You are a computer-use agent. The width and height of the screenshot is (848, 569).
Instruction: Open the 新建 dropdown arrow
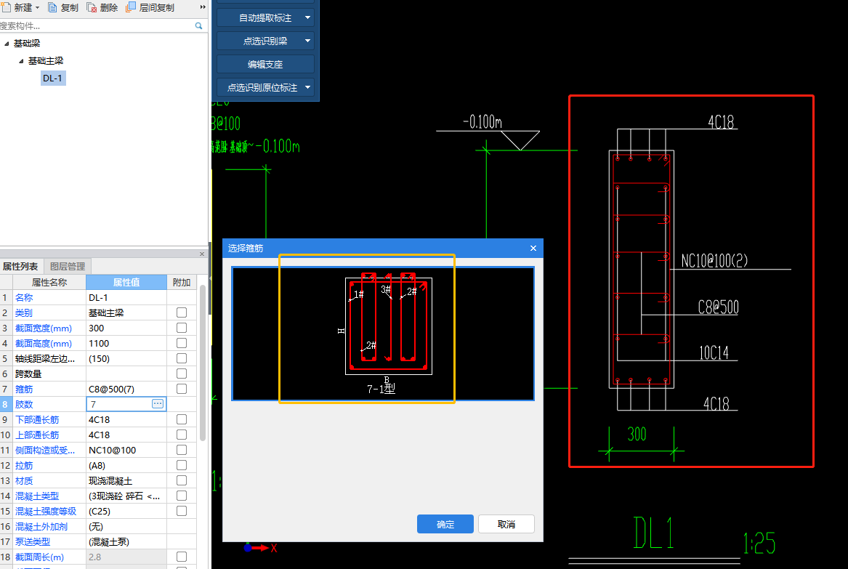click(37, 8)
